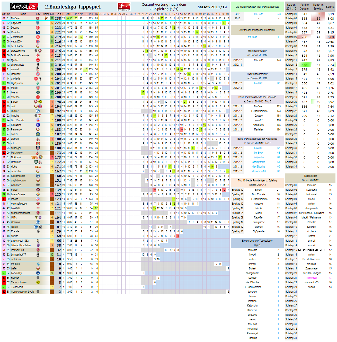337x342 pixels.
Task: Click the VfB Stuttgart crest in Lou2009's row
Action: [x=38, y=208]
